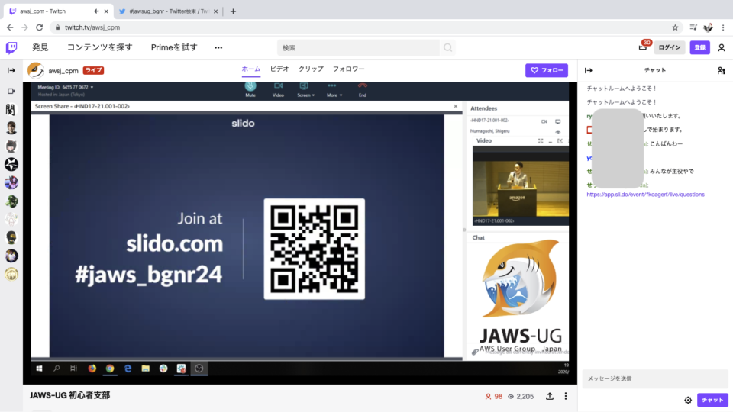Click File Explorer icon in streamed taskbar

click(145, 369)
